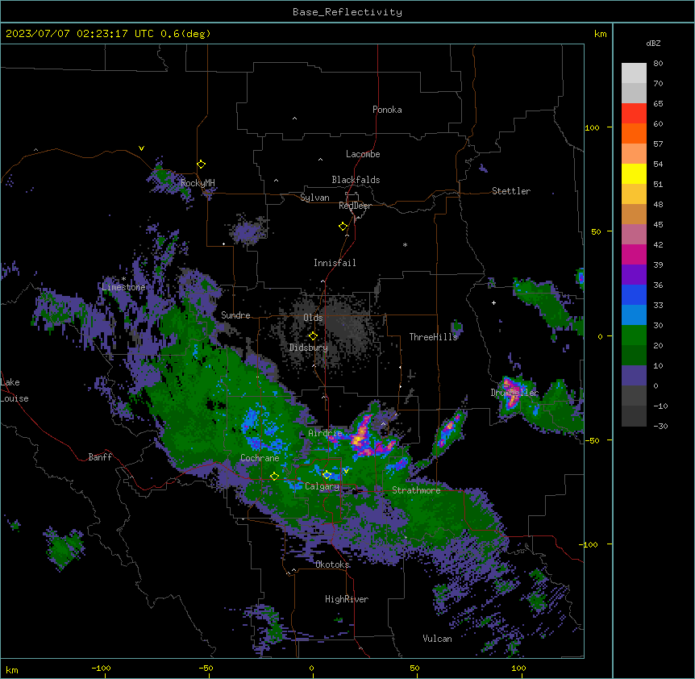Click the 54 dBZ yellow legend swatch

click(x=634, y=173)
